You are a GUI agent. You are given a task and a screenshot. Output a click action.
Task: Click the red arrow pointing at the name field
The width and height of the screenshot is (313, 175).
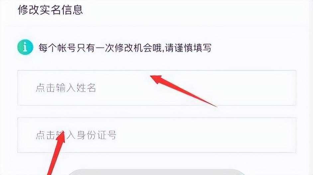183,91
